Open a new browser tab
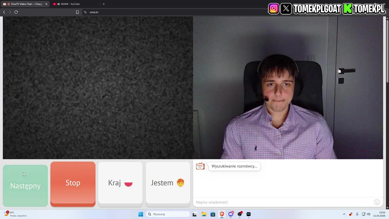389x219 pixels. [104, 4]
